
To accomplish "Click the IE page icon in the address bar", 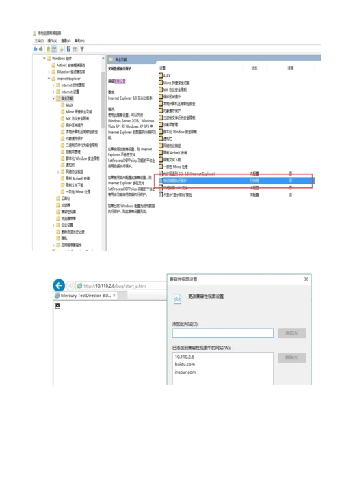I will click(79, 286).
